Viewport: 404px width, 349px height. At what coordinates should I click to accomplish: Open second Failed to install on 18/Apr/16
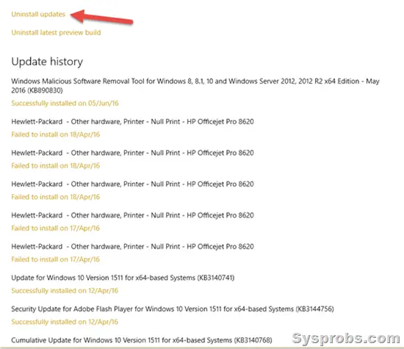point(55,165)
